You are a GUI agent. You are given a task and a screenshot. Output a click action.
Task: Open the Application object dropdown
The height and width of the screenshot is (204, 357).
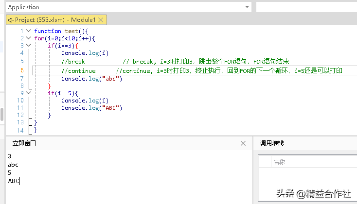pyautogui.click(x=247, y=7)
